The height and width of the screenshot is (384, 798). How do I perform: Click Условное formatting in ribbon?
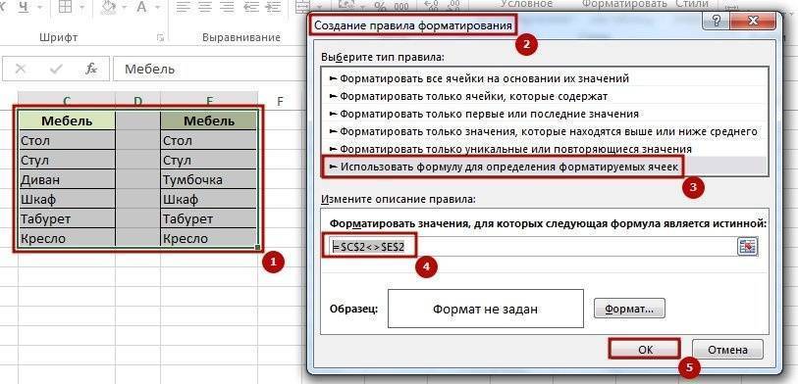(x=526, y=4)
